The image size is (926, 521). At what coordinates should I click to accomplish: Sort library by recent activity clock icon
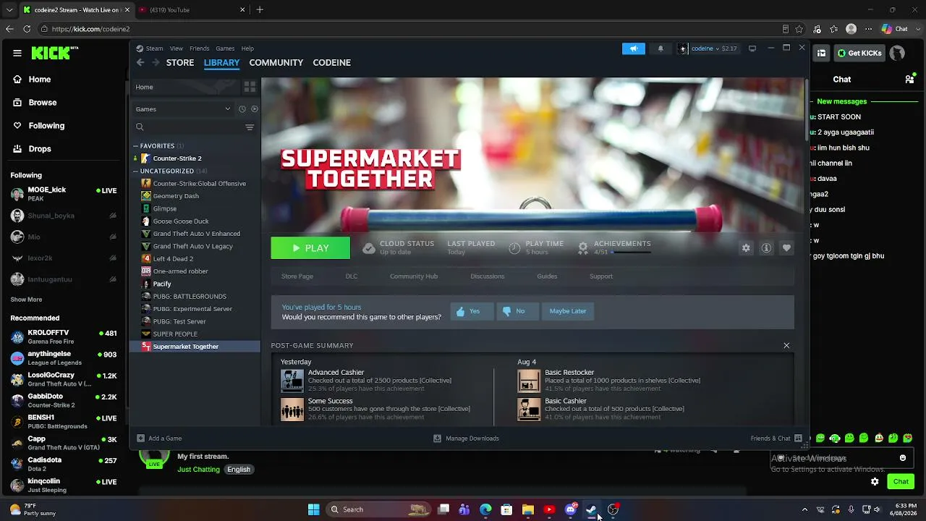pyautogui.click(x=242, y=109)
